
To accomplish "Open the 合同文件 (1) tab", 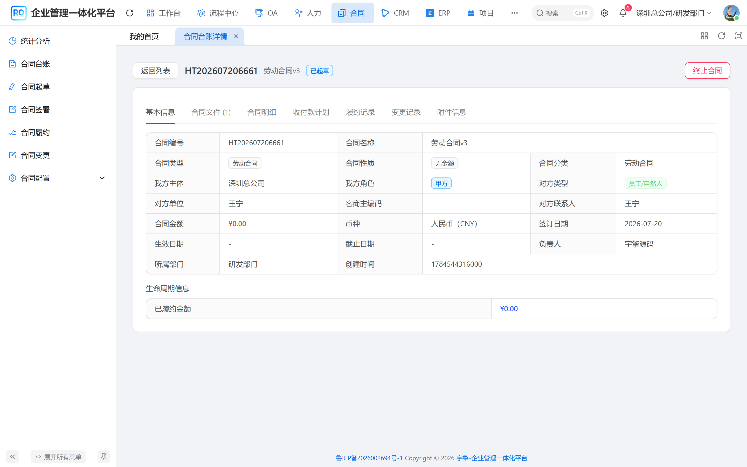I will (211, 112).
